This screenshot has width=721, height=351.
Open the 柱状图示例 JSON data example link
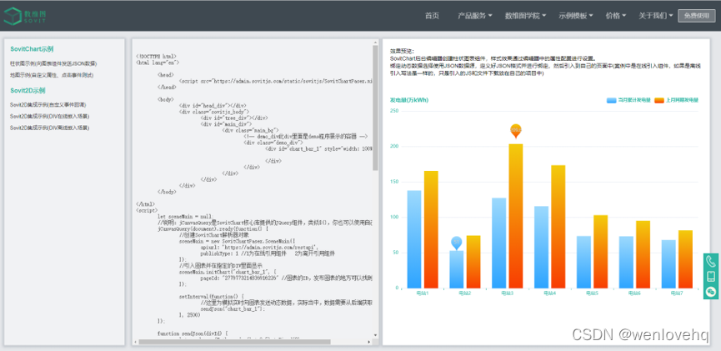click(x=53, y=63)
